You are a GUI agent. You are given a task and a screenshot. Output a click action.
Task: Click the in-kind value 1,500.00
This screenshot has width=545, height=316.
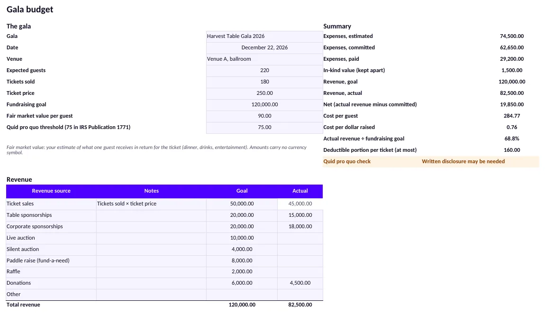[512, 70]
